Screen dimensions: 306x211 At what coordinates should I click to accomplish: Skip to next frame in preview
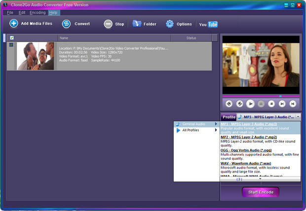pos(282,104)
